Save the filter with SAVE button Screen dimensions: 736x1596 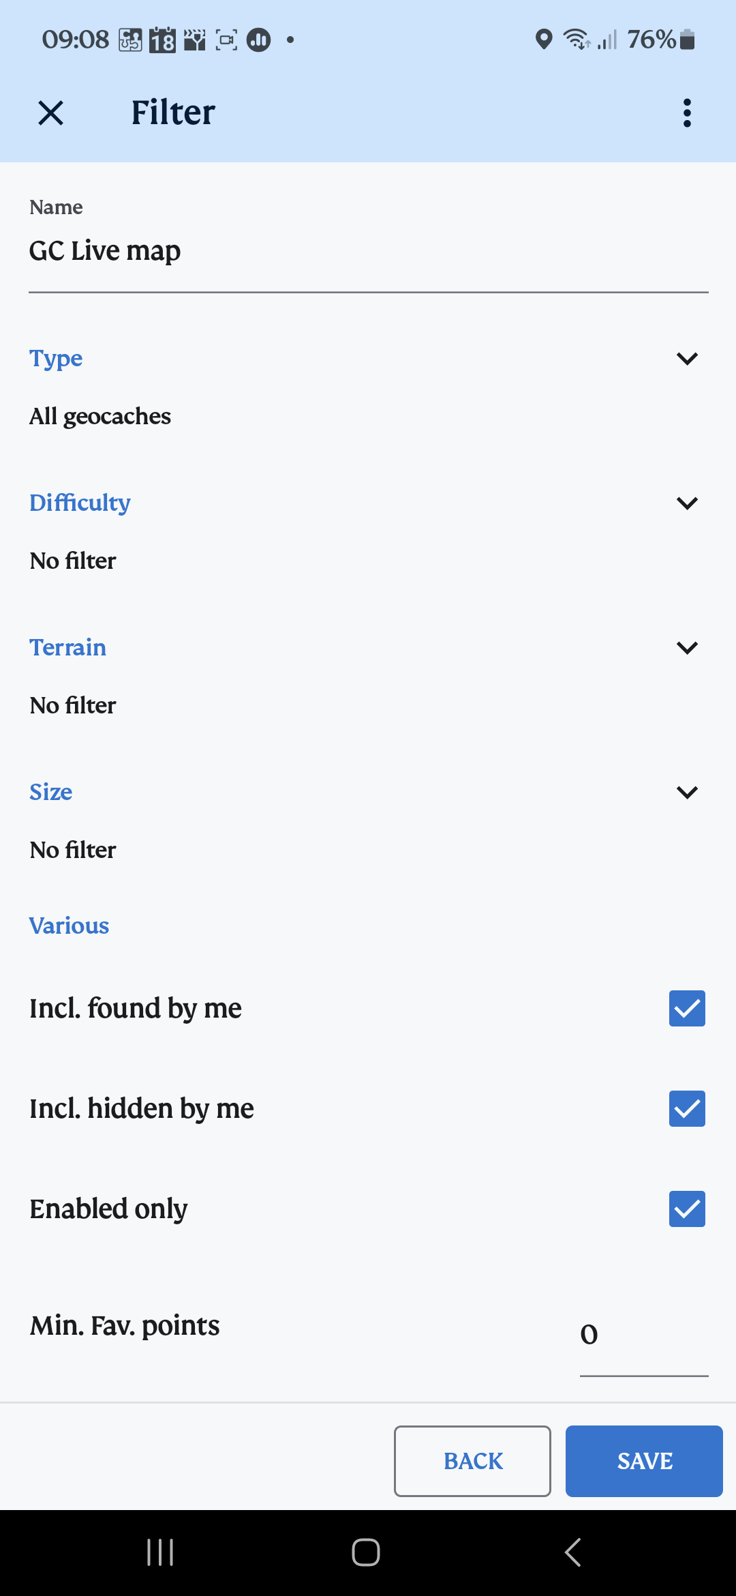644,1461
